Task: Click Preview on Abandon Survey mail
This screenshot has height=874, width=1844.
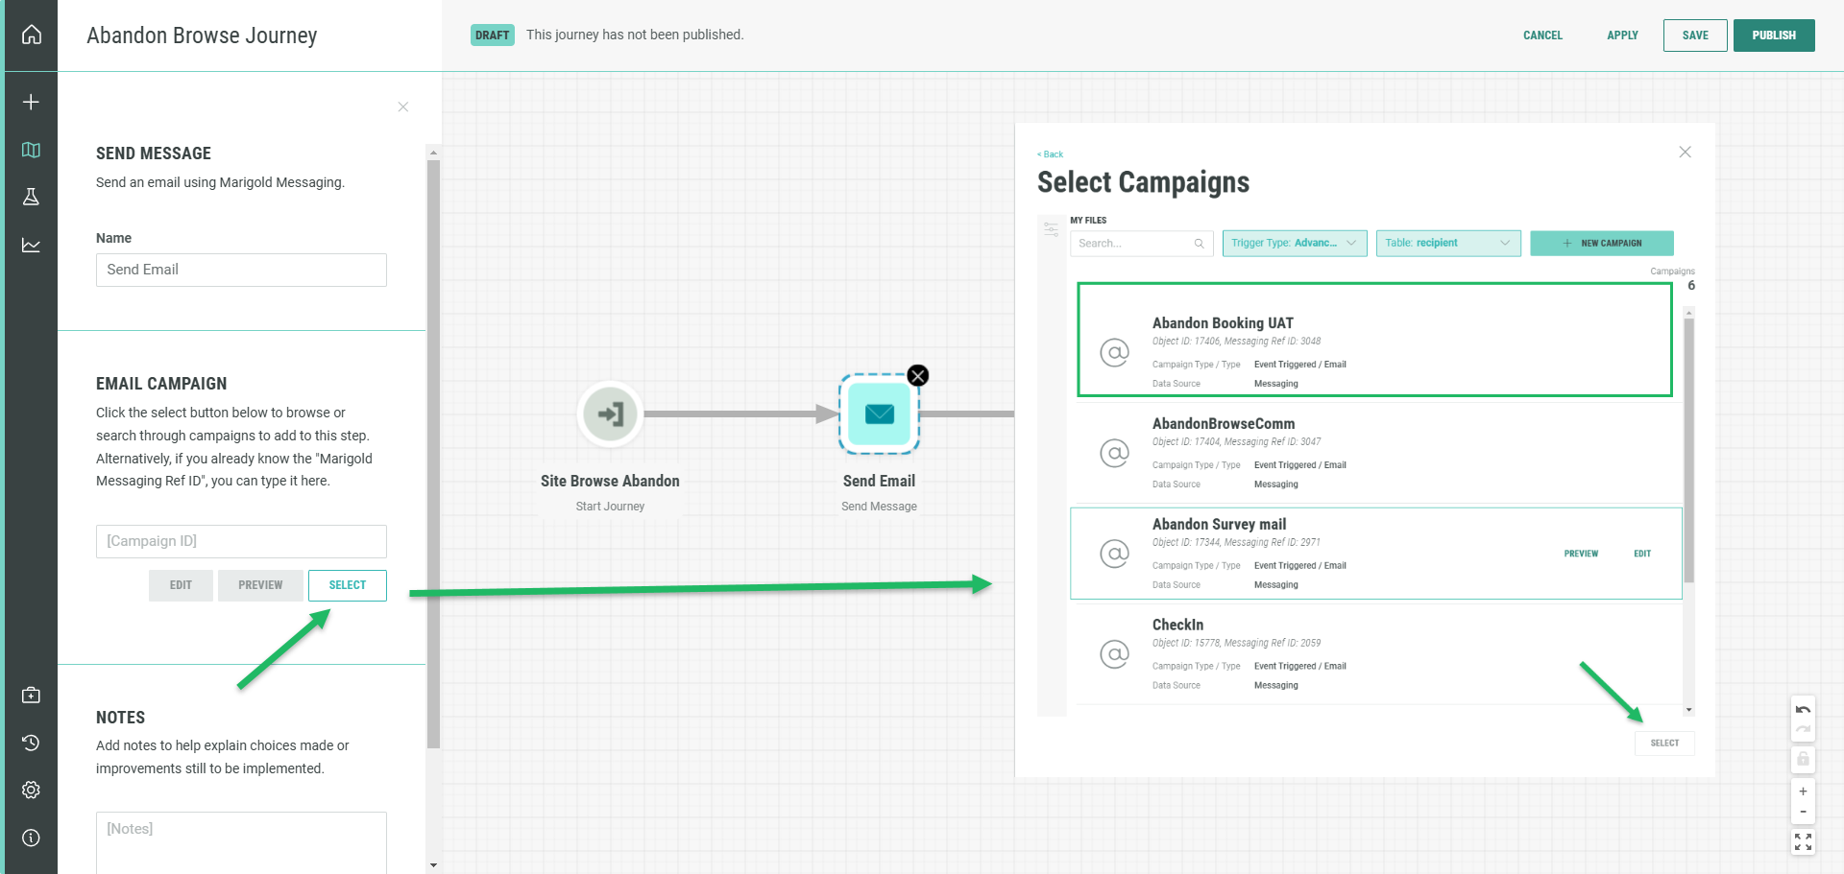Action: click(1581, 554)
